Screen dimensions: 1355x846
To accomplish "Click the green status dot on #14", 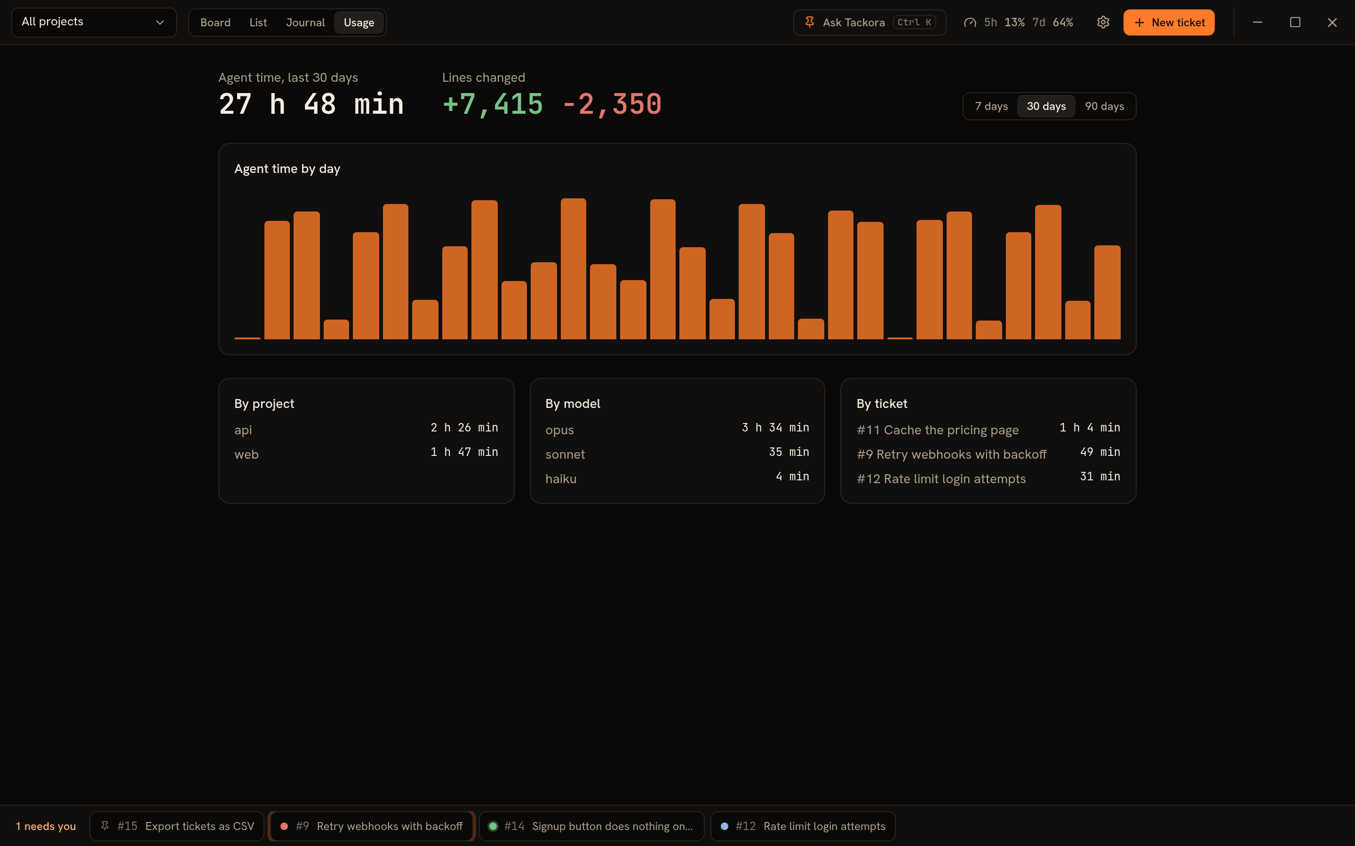I will coord(493,826).
